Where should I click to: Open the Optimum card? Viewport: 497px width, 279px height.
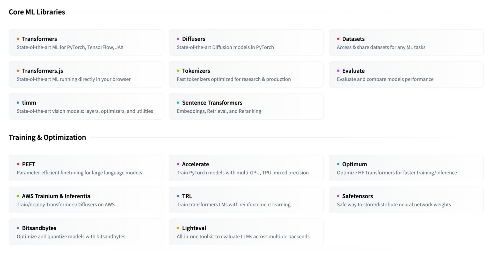click(x=406, y=168)
